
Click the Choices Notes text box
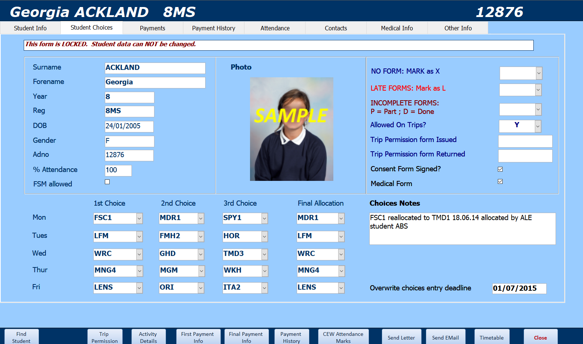(x=463, y=229)
